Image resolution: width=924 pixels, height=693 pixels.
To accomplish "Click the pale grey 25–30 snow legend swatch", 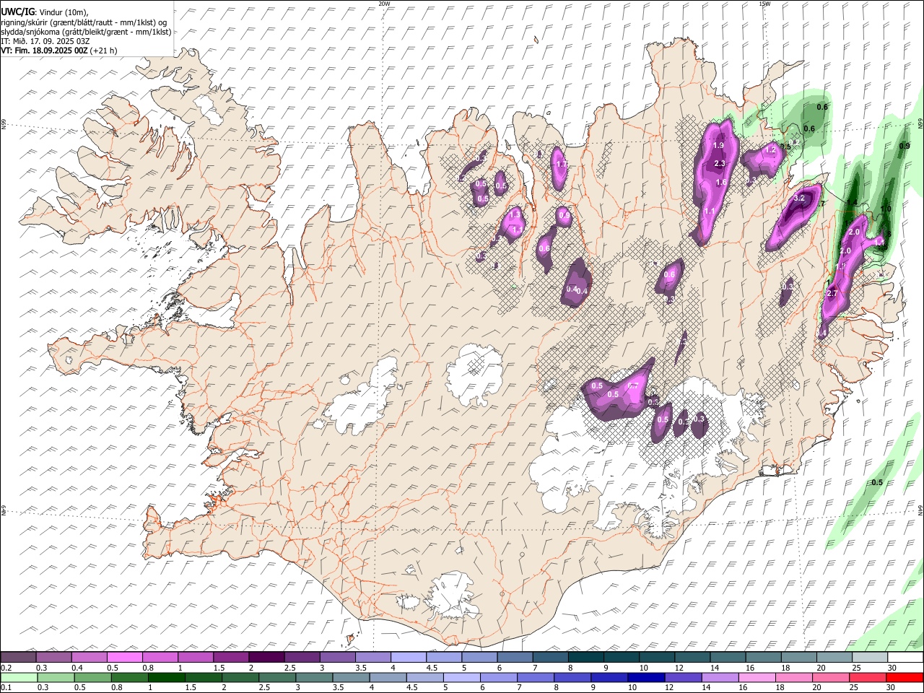I will pos(870,658).
